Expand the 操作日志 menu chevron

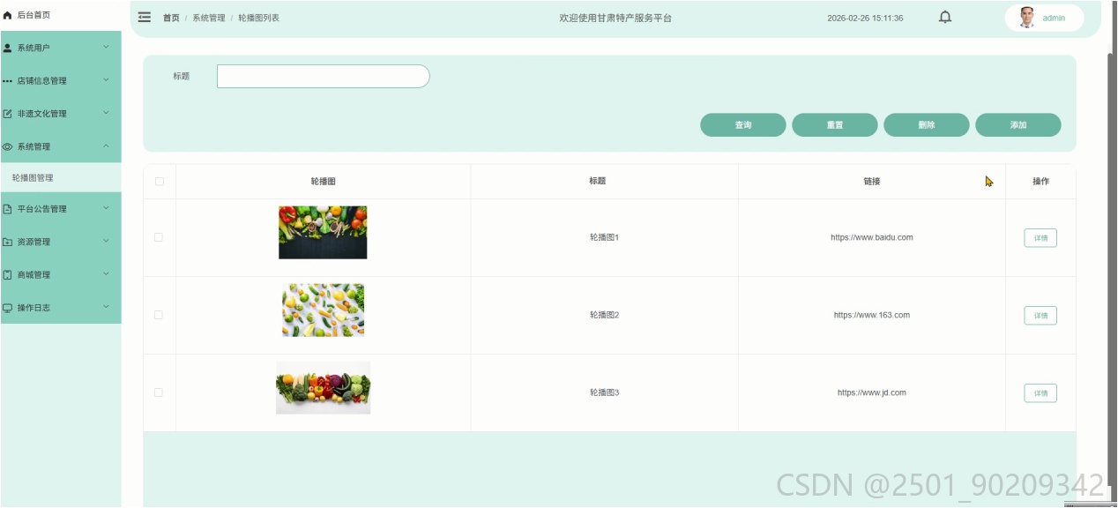coord(106,307)
